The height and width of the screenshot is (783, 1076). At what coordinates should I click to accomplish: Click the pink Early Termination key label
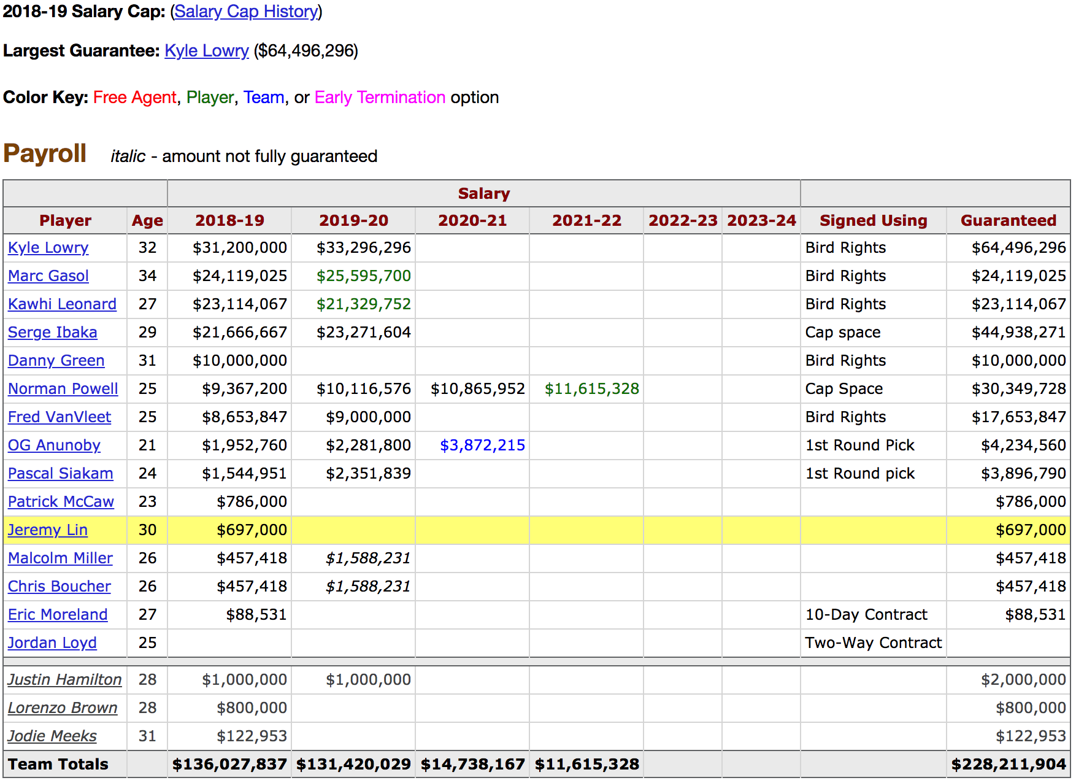tap(380, 98)
